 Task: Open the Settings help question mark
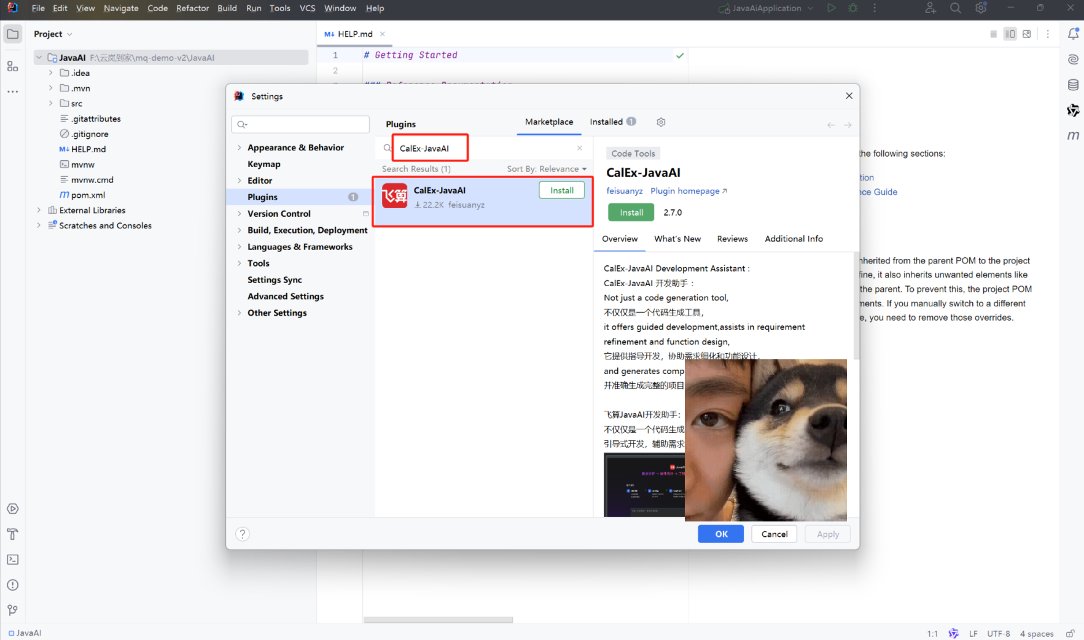[243, 534]
